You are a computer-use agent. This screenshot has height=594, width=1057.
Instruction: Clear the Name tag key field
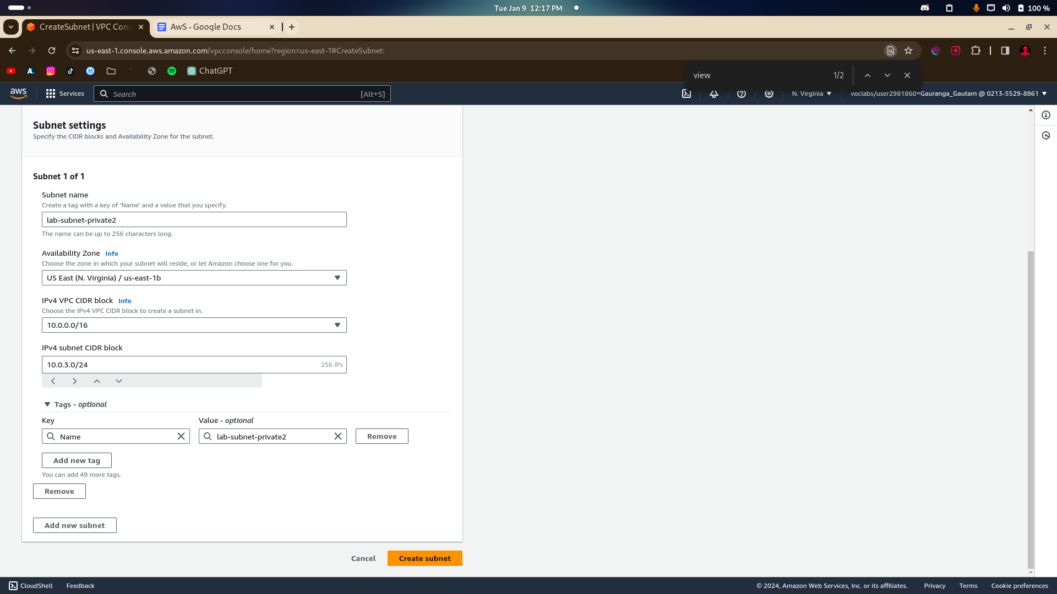click(x=181, y=436)
